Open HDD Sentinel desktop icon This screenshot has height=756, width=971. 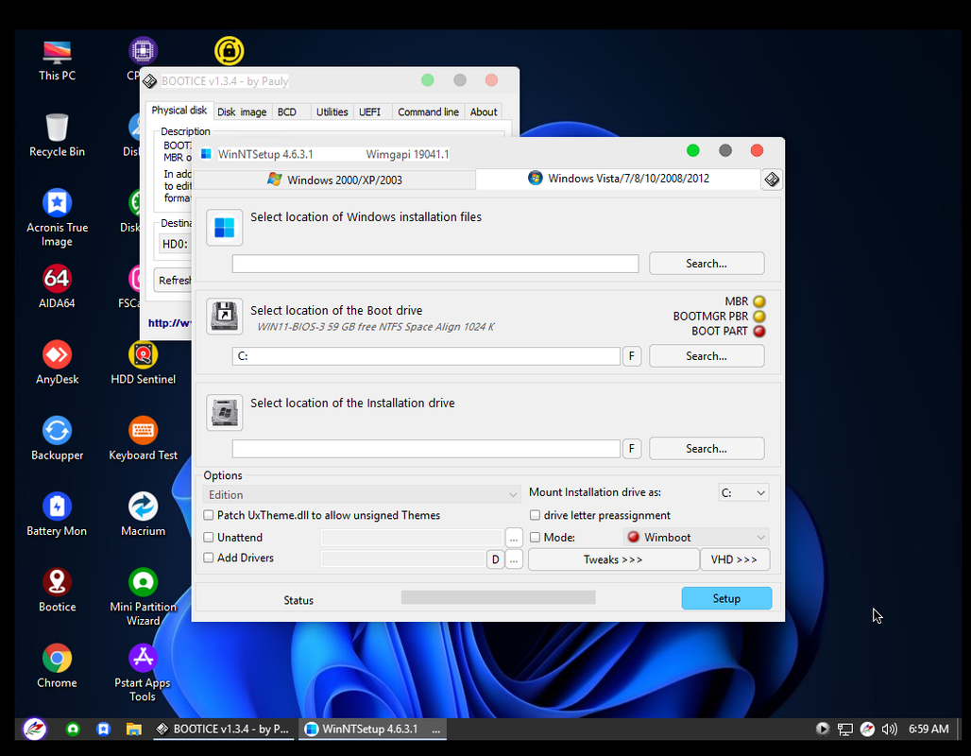pos(143,363)
